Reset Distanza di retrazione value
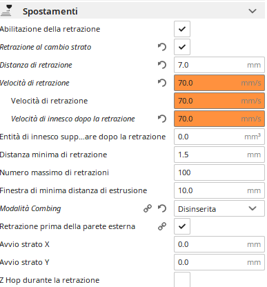 162,65
